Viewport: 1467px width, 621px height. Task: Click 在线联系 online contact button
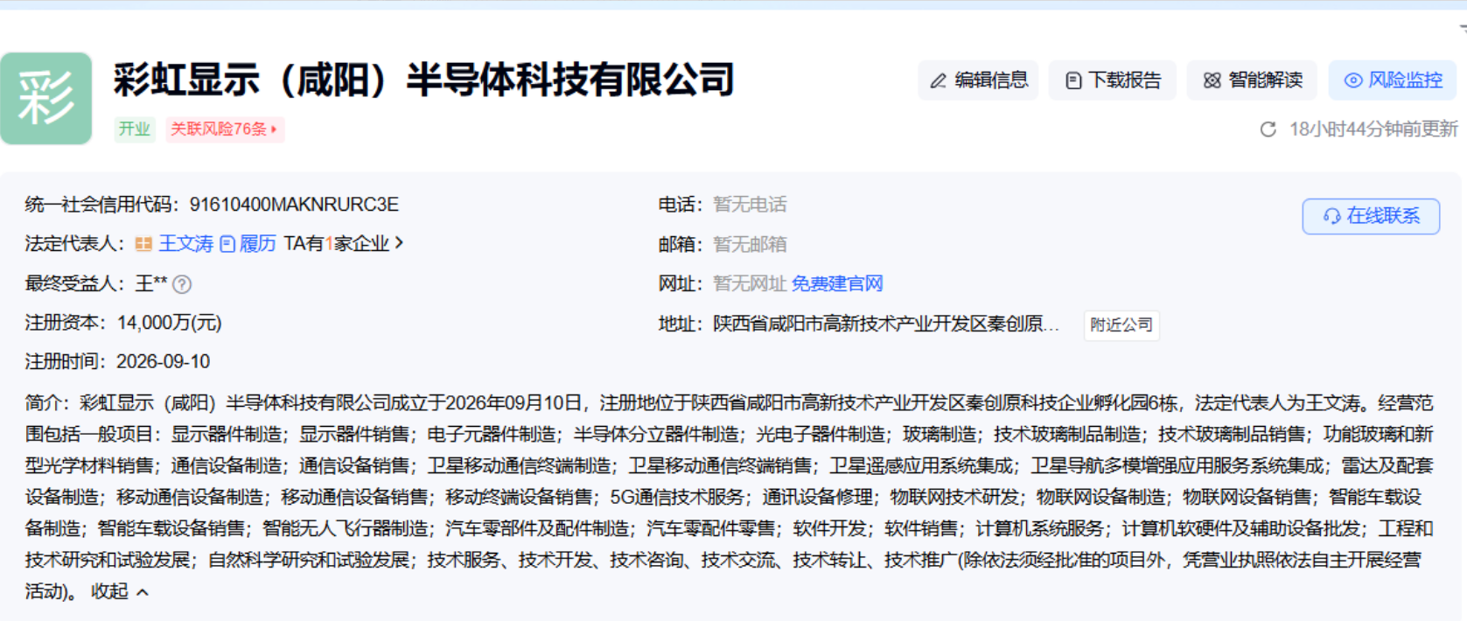coord(1371,216)
